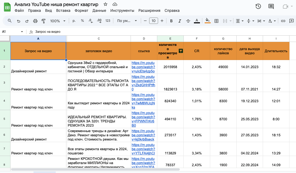Select column C header
The image size is (296, 173).
coord(99,39)
